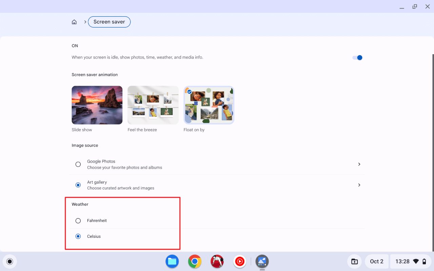The width and height of the screenshot is (434, 271).
Task: Click the battery status icon
Action: pyautogui.click(x=425, y=262)
